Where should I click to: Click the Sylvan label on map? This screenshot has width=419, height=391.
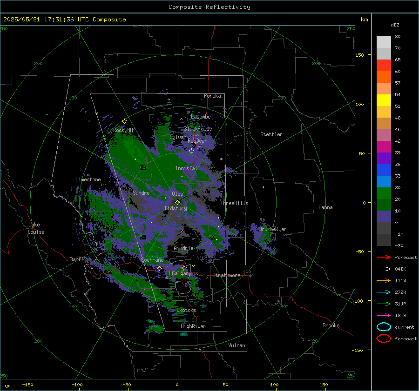(178, 137)
